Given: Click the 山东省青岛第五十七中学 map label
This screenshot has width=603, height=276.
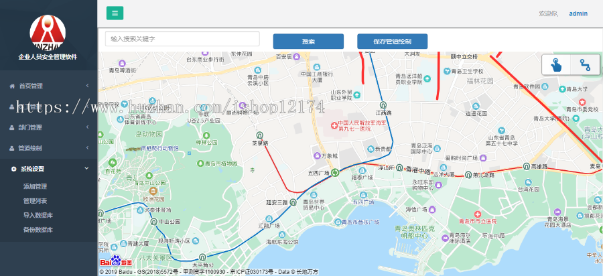Looking at the screenshot, I should point(501,141).
